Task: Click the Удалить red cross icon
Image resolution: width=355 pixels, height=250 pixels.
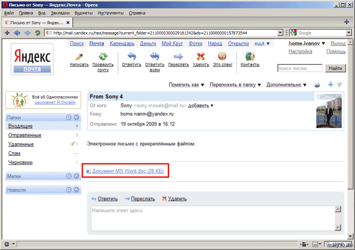Action: [201, 56]
